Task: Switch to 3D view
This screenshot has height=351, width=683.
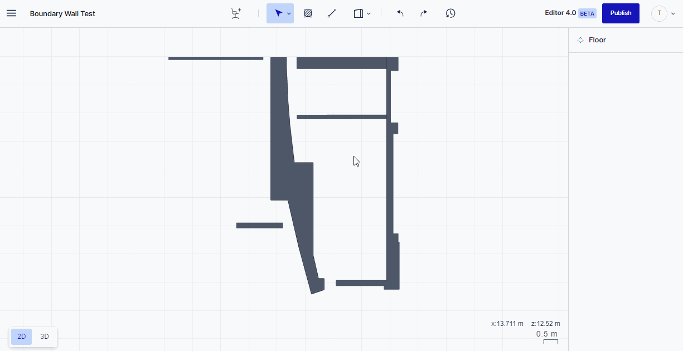Action: click(44, 337)
